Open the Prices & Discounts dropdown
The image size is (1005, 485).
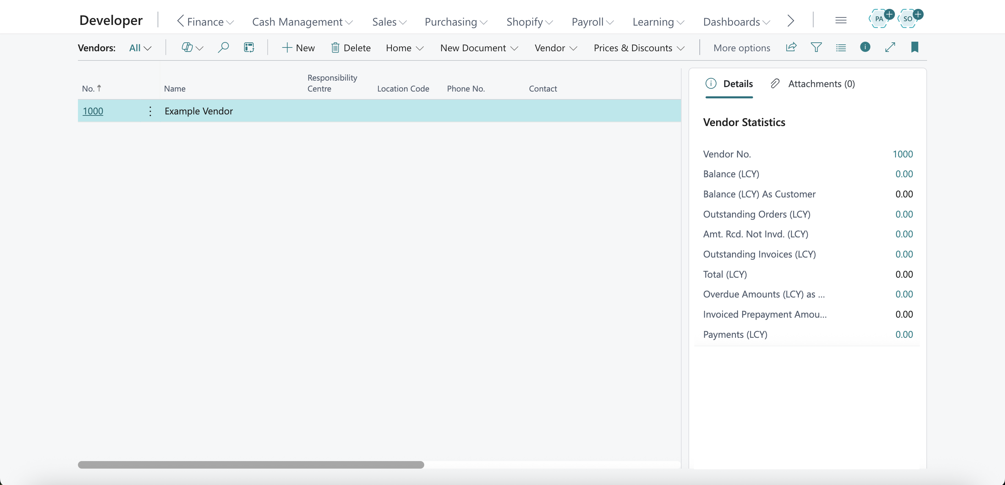pos(639,48)
